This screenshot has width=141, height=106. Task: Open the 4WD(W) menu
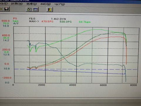tap(46, 4)
